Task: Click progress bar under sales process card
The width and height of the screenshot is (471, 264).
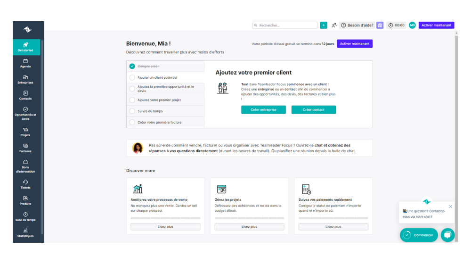Action: 165,218
